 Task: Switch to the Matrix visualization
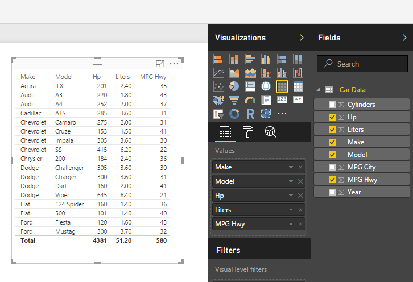(298, 86)
